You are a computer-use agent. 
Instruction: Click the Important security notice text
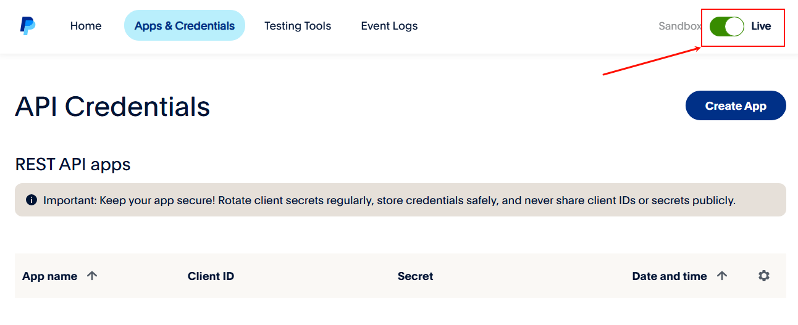tap(389, 200)
